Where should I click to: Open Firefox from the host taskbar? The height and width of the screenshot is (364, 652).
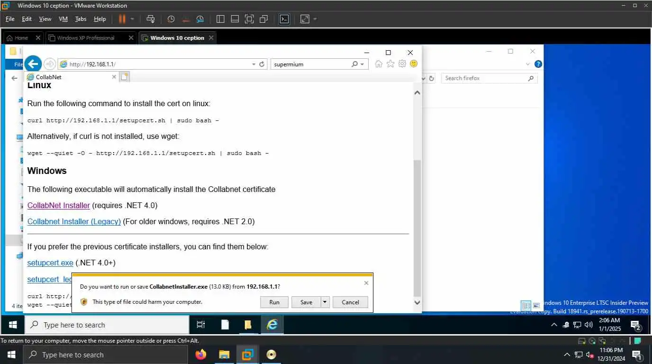[201, 355]
